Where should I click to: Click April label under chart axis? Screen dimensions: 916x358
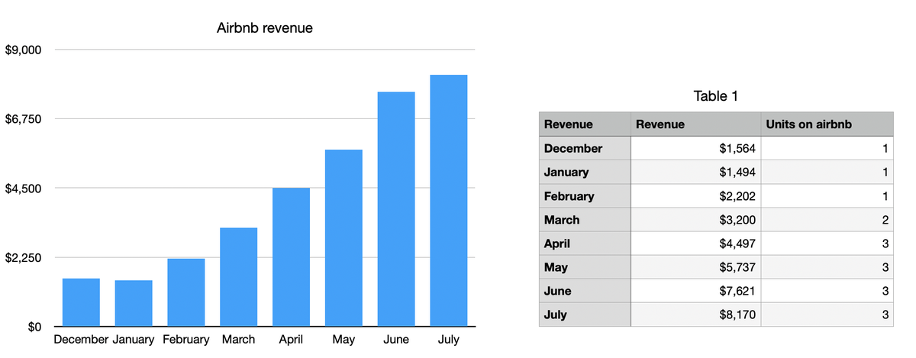click(292, 340)
